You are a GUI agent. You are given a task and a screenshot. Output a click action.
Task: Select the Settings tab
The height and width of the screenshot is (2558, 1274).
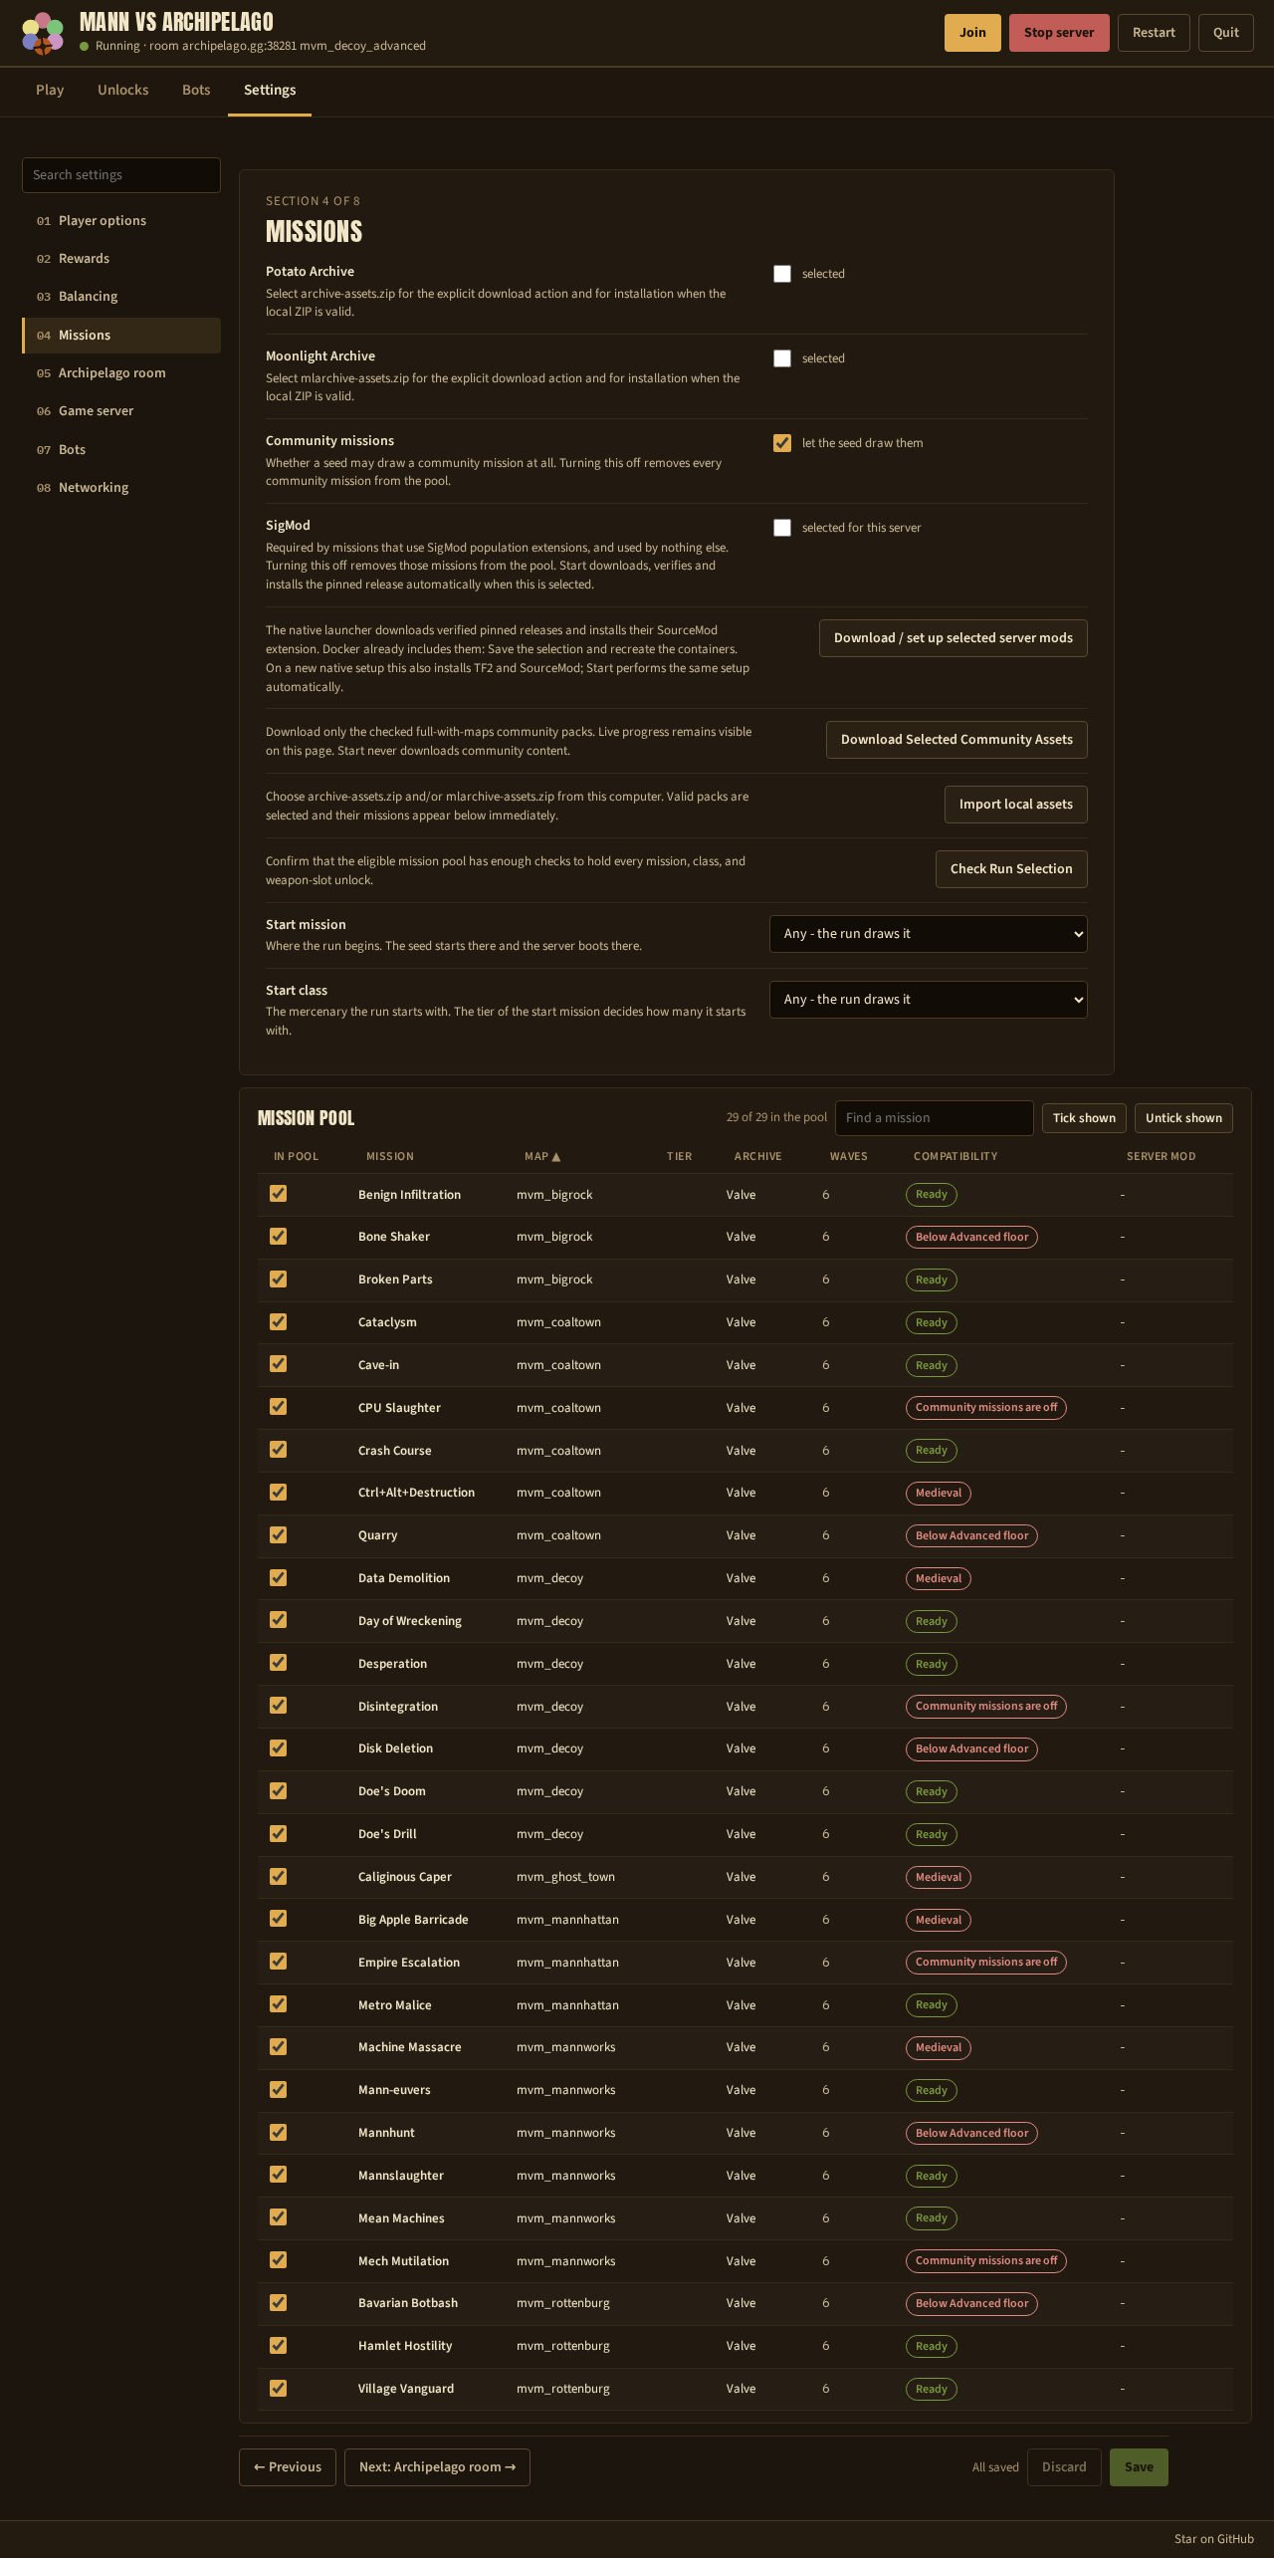tap(270, 90)
